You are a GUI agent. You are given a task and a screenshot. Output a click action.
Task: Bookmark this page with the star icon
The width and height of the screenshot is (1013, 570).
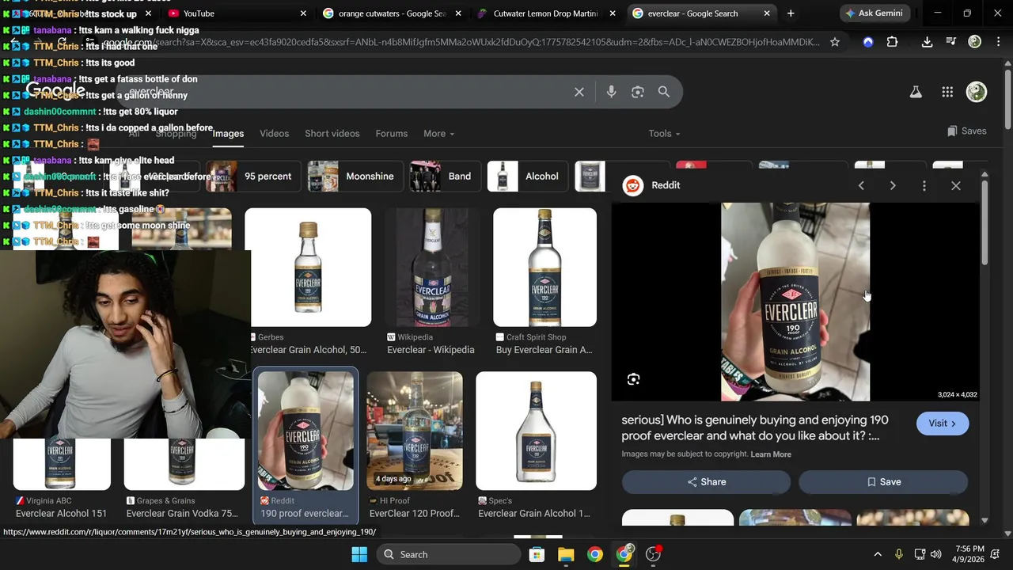point(834,42)
